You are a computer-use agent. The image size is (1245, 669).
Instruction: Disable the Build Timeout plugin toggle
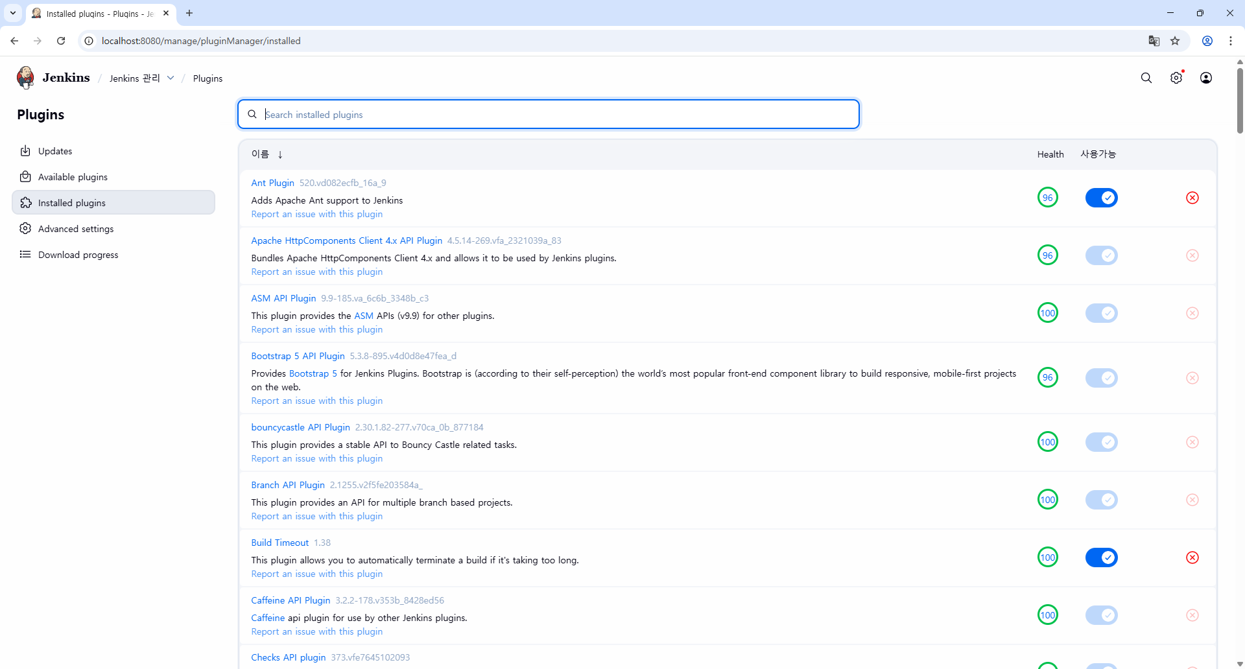click(1102, 557)
